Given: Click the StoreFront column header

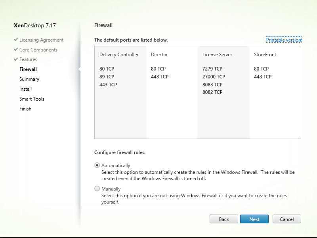Looking at the screenshot, I should pos(265,55).
